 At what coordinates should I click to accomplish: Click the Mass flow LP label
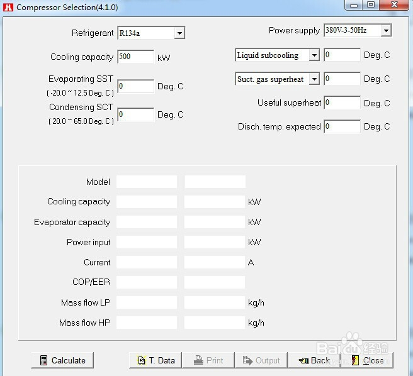tap(86, 302)
